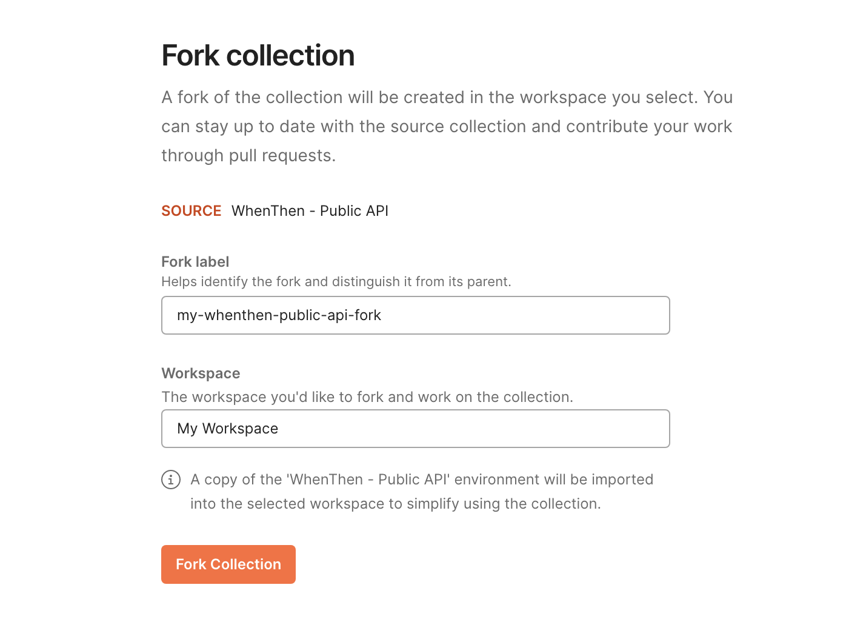Click the Workspace field showing 'My Workspace'
This screenshot has height=639, width=846.
(x=415, y=429)
